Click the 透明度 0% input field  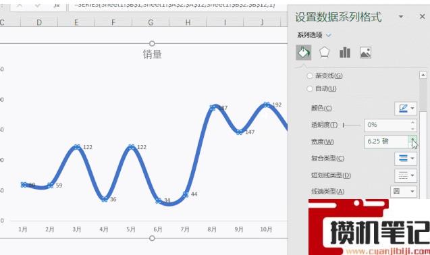point(387,125)
